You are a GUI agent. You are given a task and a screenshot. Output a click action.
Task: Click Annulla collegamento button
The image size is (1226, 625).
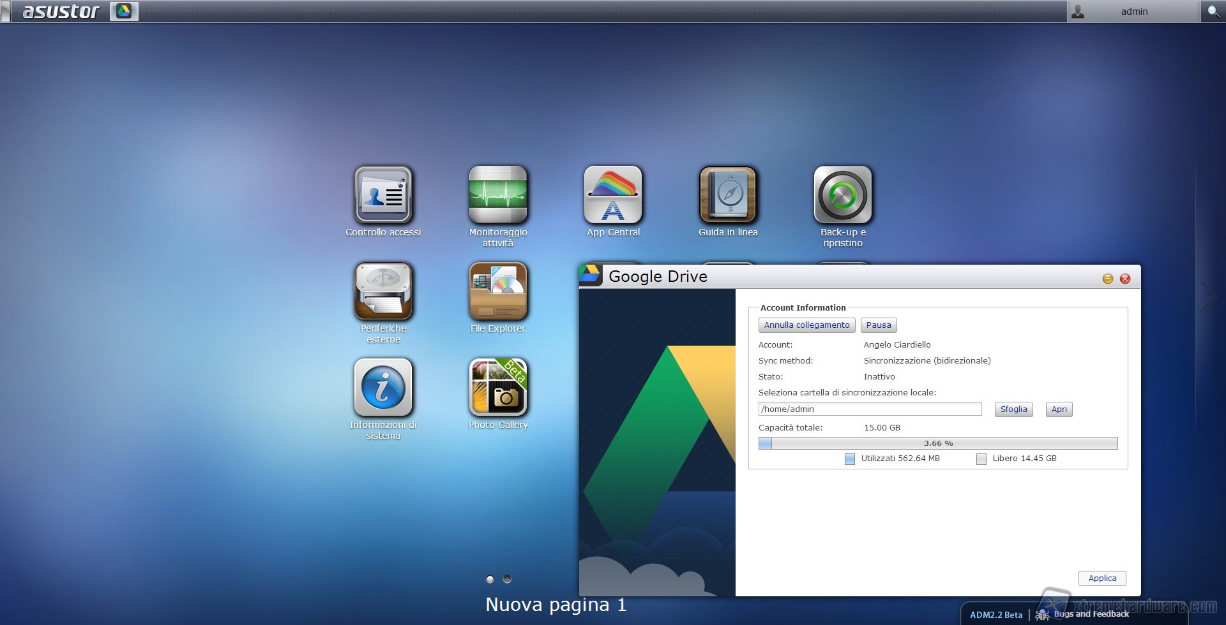(x=806, y=325)
